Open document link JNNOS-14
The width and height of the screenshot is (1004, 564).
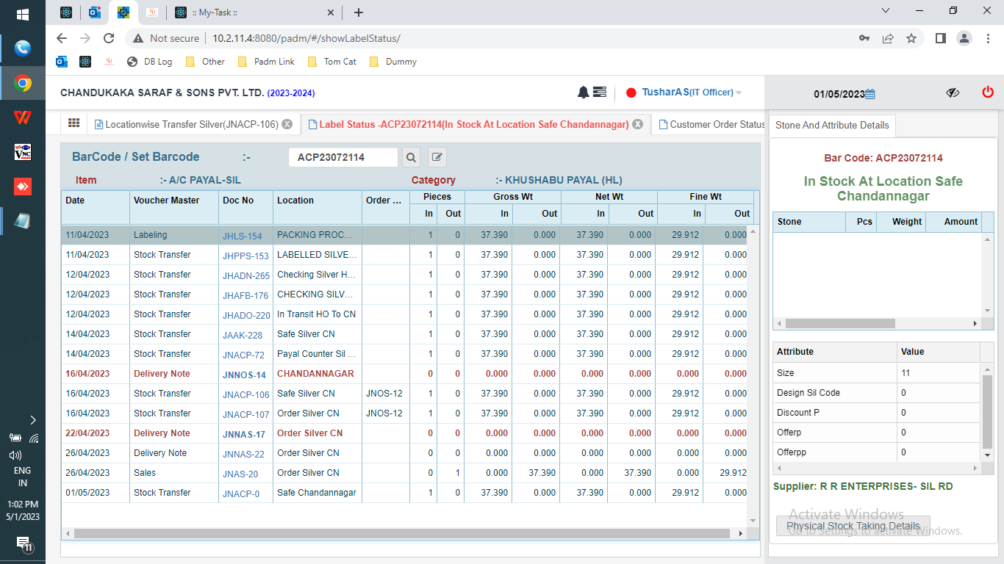coord(244,375)
